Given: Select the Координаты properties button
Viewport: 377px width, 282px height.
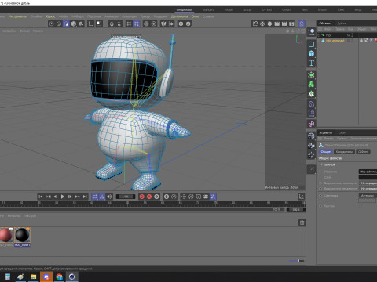Looking at the screenshot, I should [344, 151].
